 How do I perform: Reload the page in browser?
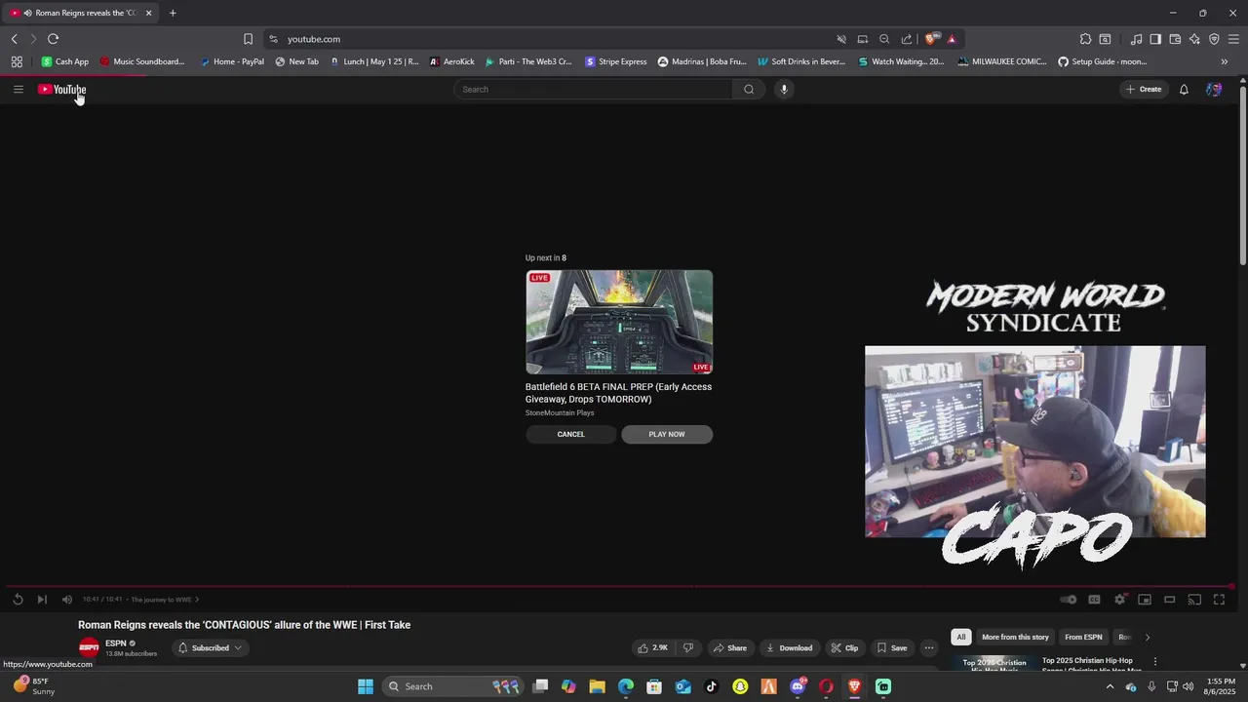53,39
